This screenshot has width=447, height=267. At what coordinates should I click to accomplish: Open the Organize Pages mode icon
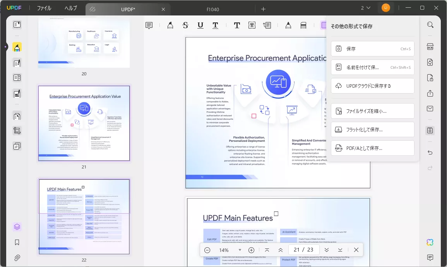coord(17,116)
